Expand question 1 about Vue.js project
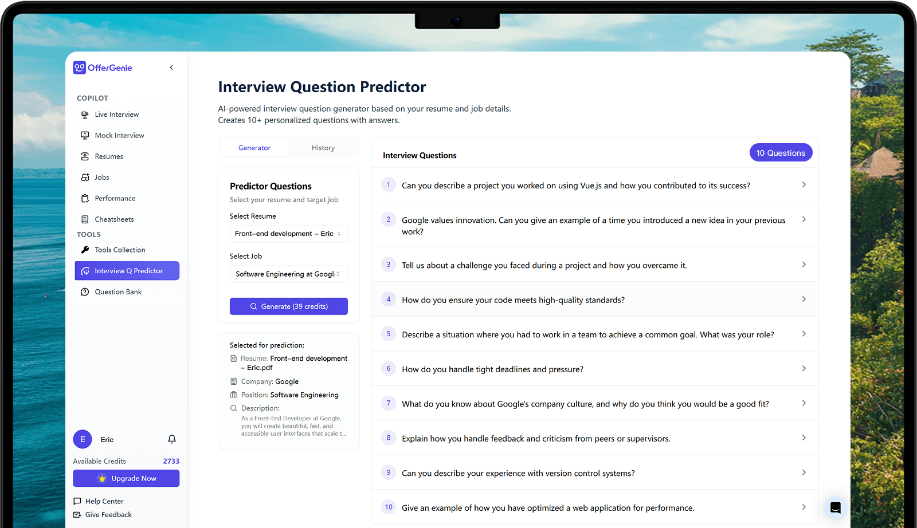 coord(594,185)
